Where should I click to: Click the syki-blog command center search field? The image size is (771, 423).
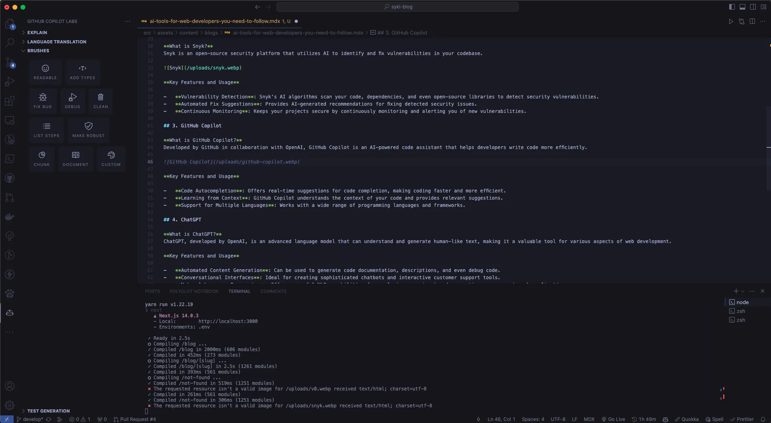397,7
